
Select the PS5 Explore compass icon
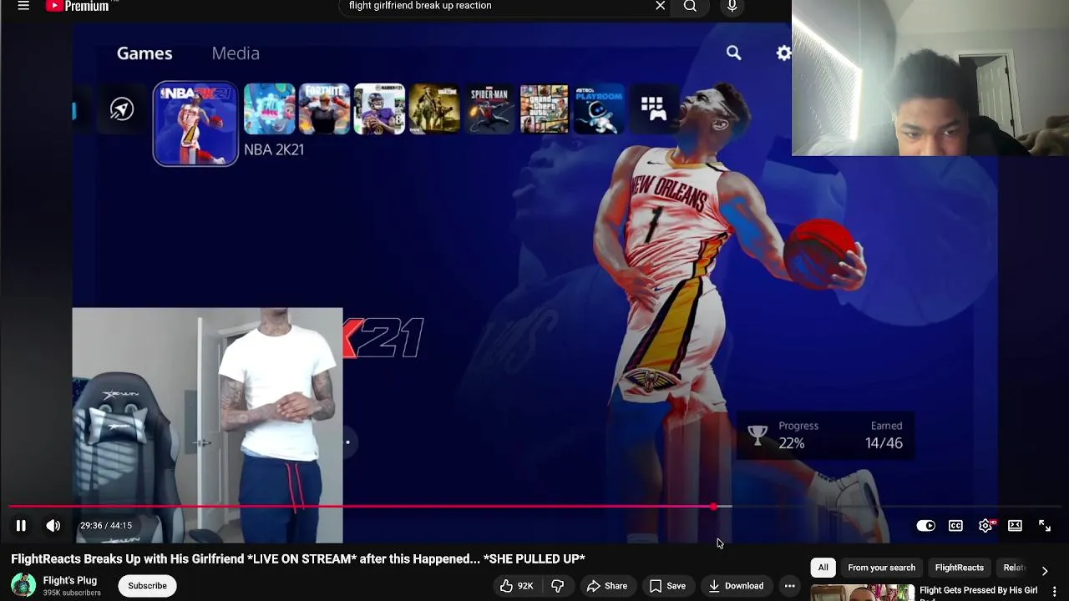[122, 109]
